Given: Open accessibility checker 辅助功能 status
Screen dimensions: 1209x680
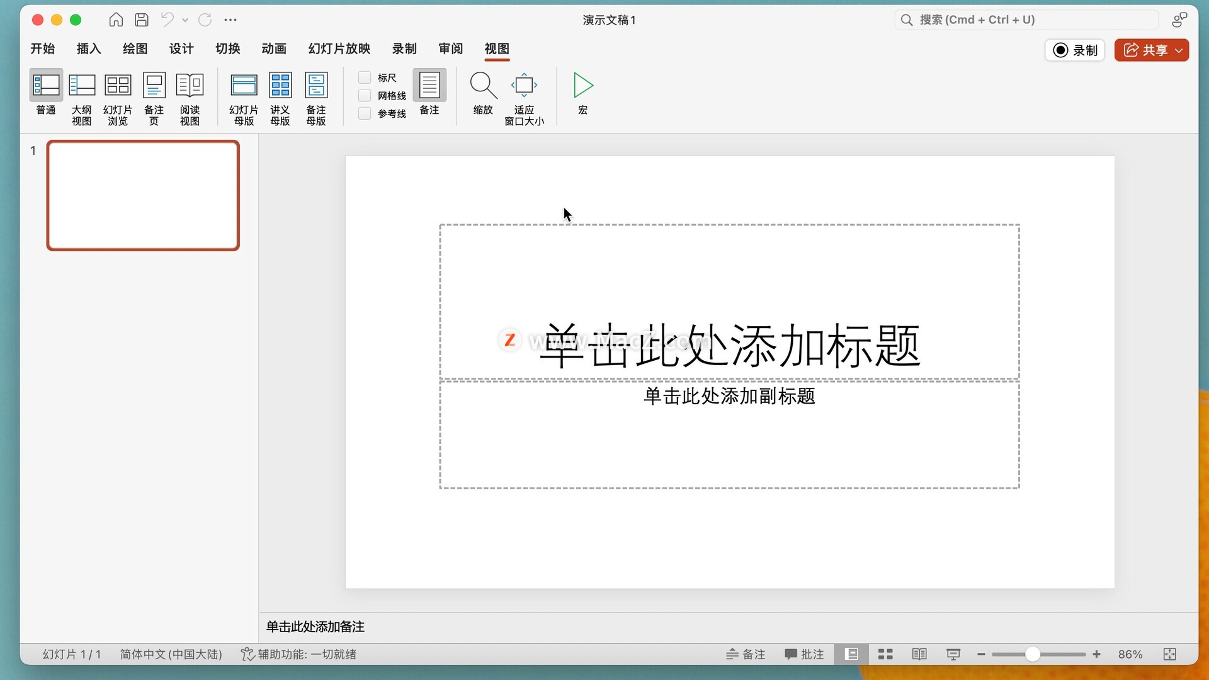Looking at the screenshot, I should point(298,655).
